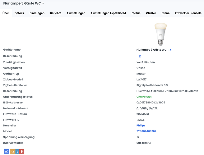Select the Status tab
The width and height of the screenshot is (204, 155).
136,13
